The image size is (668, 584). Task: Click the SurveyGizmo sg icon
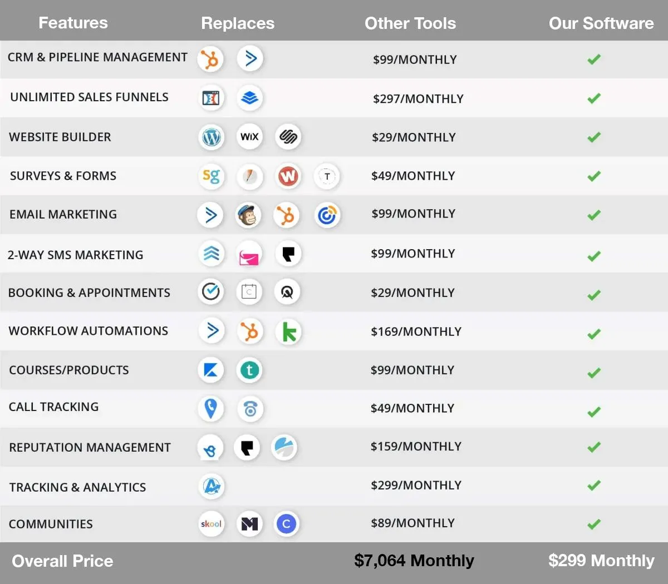click(212, 176)
